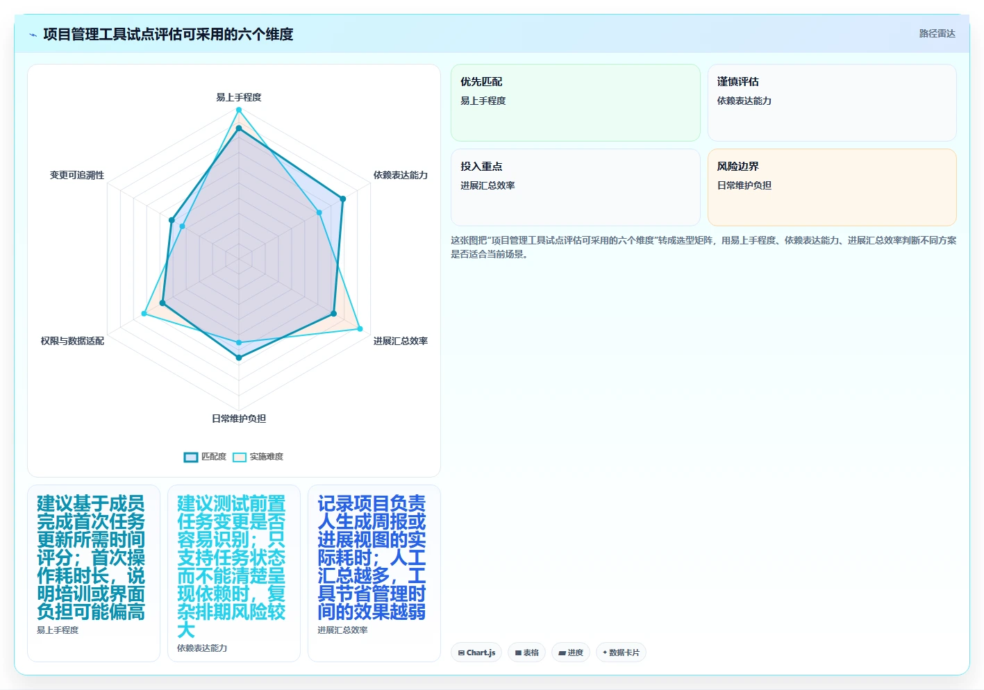The width and height of the screenshot is (984, 690).
Task: Toggle the 匹配度 series in the chart legend
Action: tap(206, 457)
